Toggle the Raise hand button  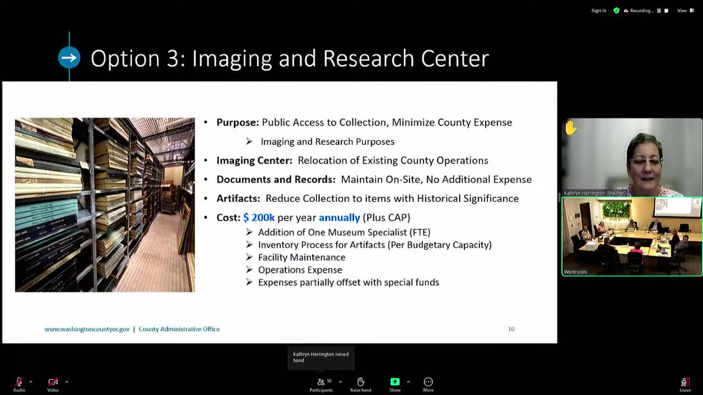pos(360,383)
